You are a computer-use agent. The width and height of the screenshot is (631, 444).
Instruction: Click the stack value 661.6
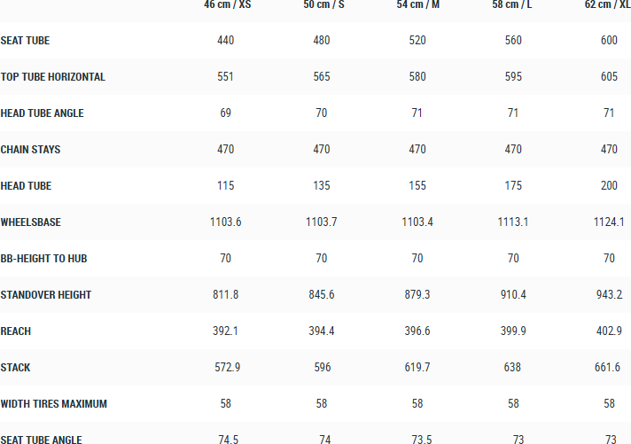coord(609,368)
